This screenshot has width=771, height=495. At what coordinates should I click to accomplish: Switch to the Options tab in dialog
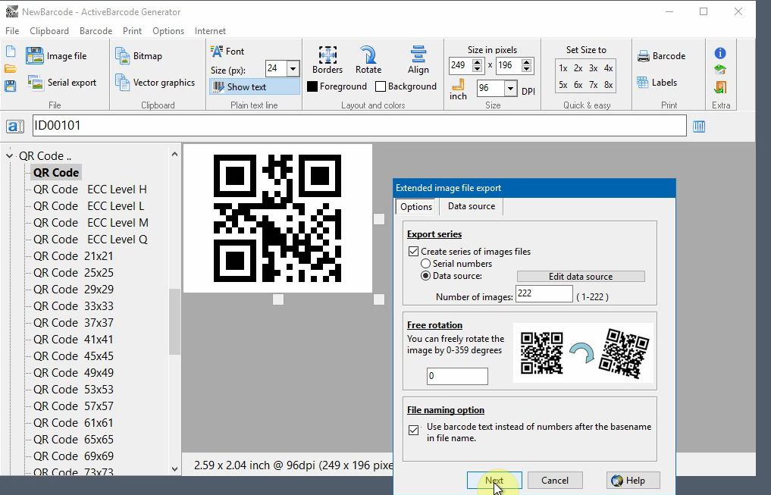pos(416,206)
